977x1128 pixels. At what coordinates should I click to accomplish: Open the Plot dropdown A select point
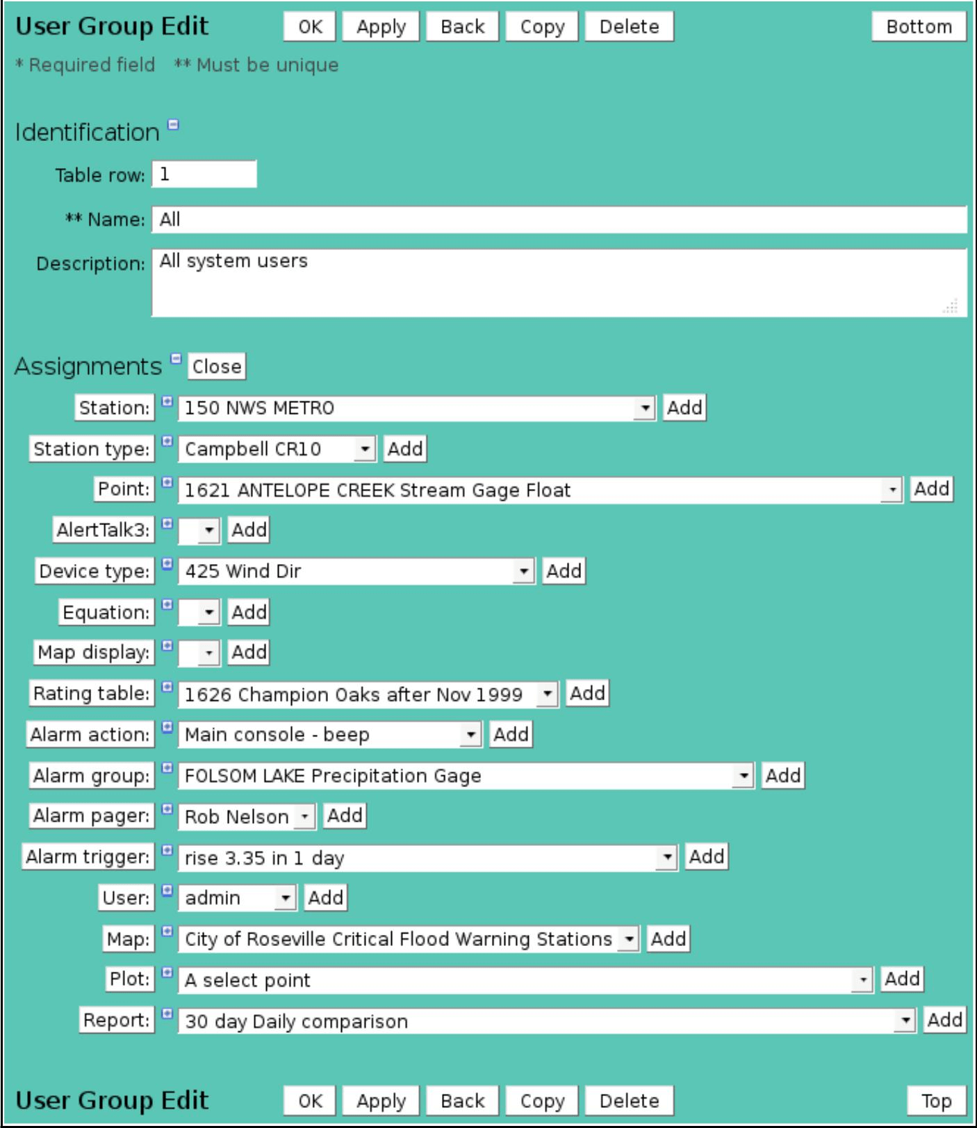[525, 980]
